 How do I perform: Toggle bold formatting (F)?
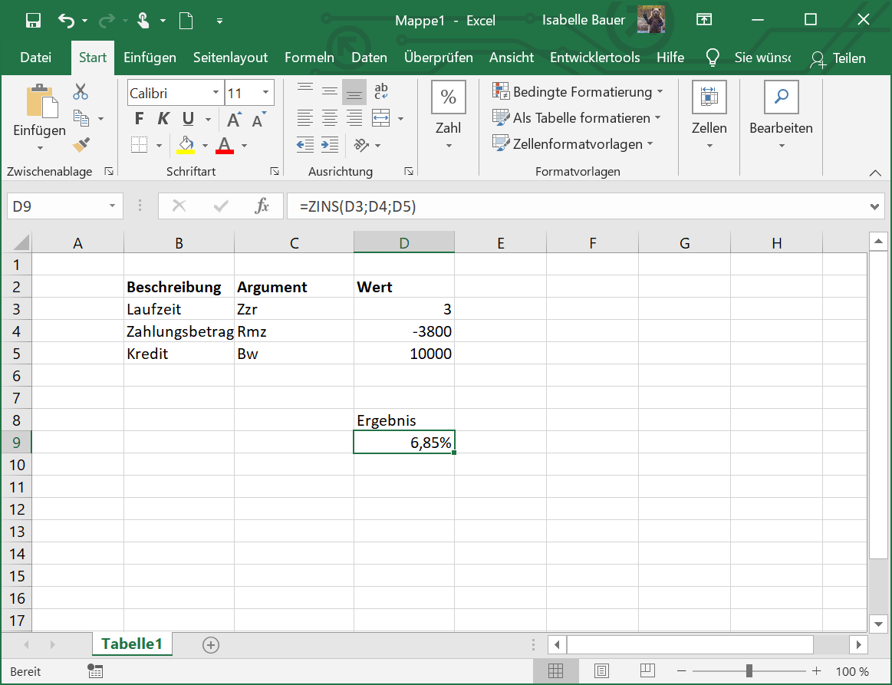tap(139, 119)
